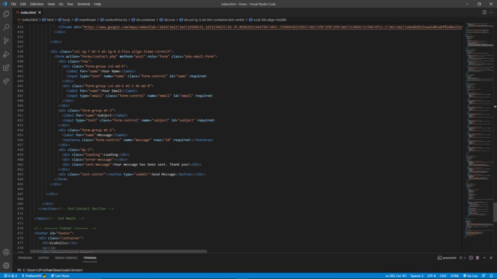Click the code minimap overview
This screenshot has height=279, width=497.
pyautogui.click(x=479, y=130)
